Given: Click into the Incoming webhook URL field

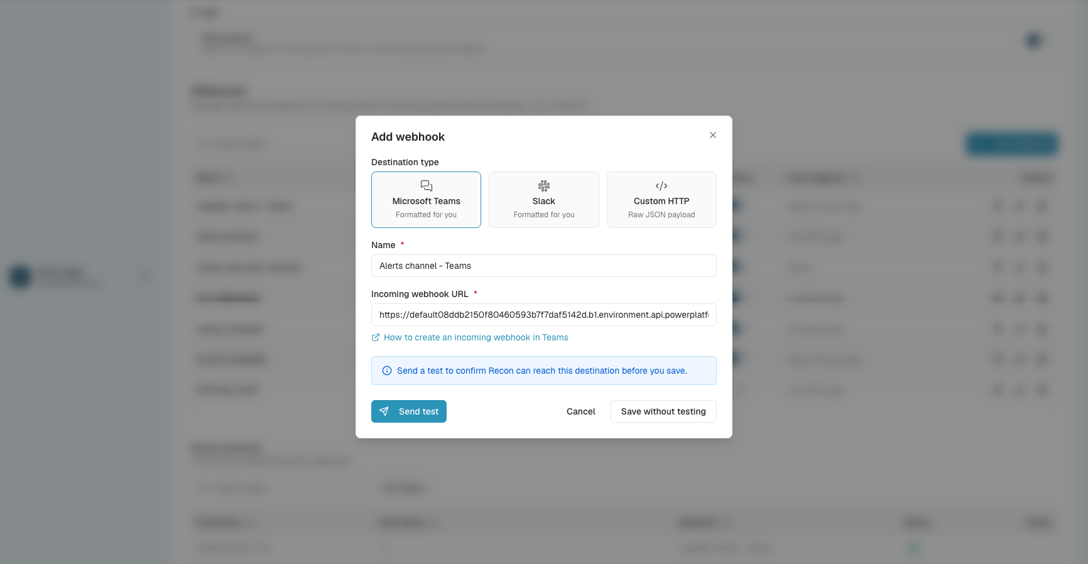Looking at the screenshot, I should pos(544,315).
